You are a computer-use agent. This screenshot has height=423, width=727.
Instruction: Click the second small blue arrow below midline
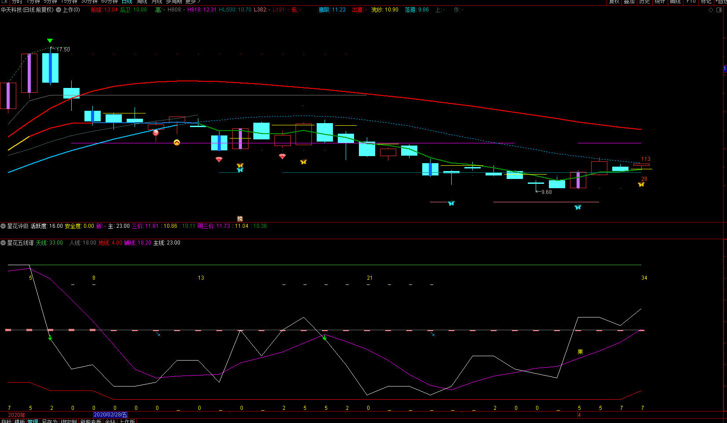coord(433,334)
